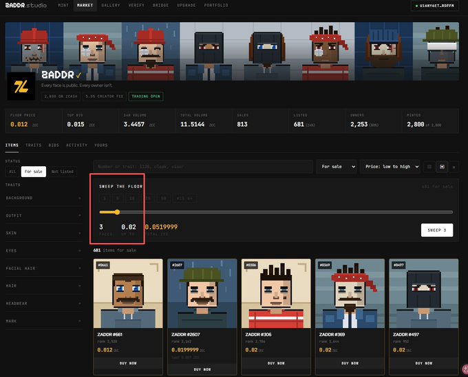Open the VERIFY page
Viewport: 468px width, 377px height.
[136, 6]
